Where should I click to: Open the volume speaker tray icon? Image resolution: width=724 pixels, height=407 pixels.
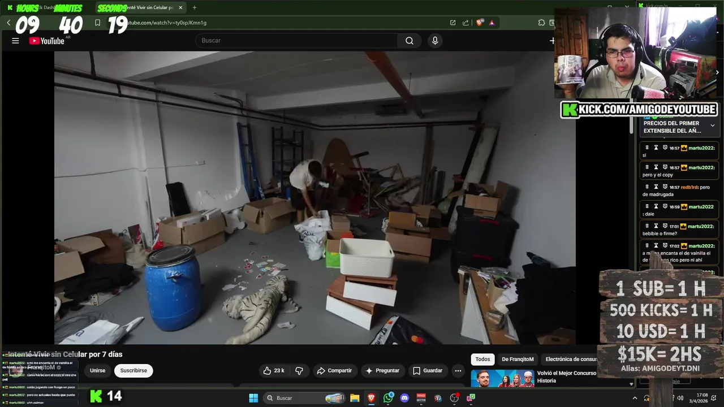pyautogui.click(x=680, y=398)
